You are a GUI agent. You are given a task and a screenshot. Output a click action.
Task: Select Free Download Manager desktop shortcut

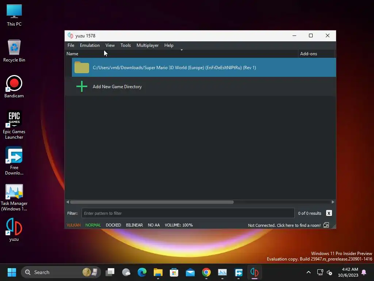[14, 161]
